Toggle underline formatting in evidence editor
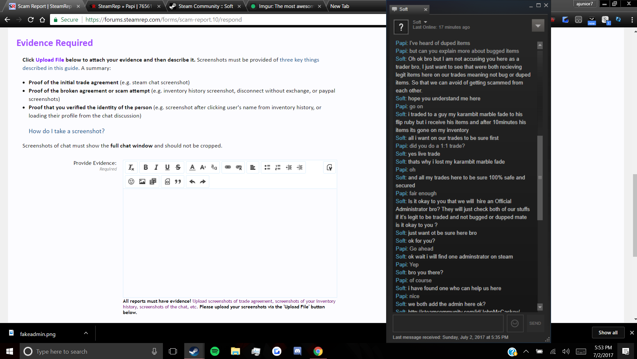 point(167,167)
